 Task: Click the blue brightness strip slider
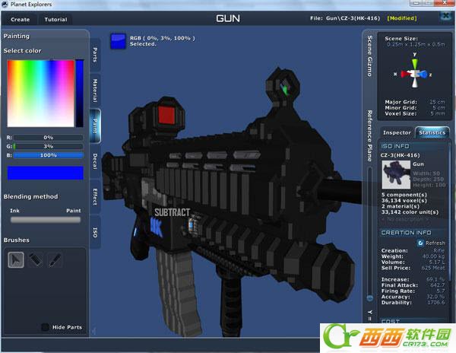pos(79,94)
